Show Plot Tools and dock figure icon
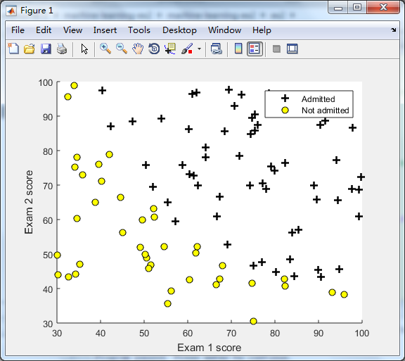Viewport: 405px width, 361px height. pos(292,49)
